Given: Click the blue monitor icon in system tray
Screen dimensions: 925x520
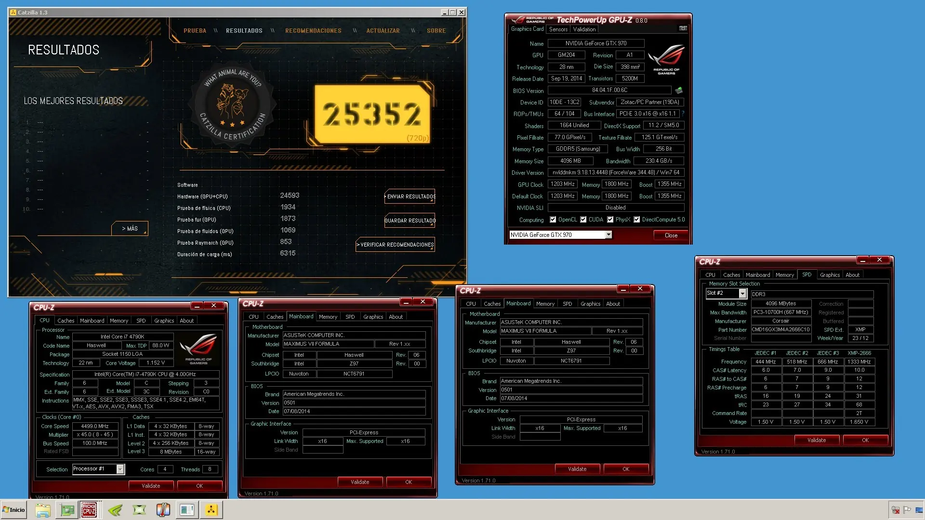Looking at the screenshot, I should pyautogui.click(x=919, y=510).
